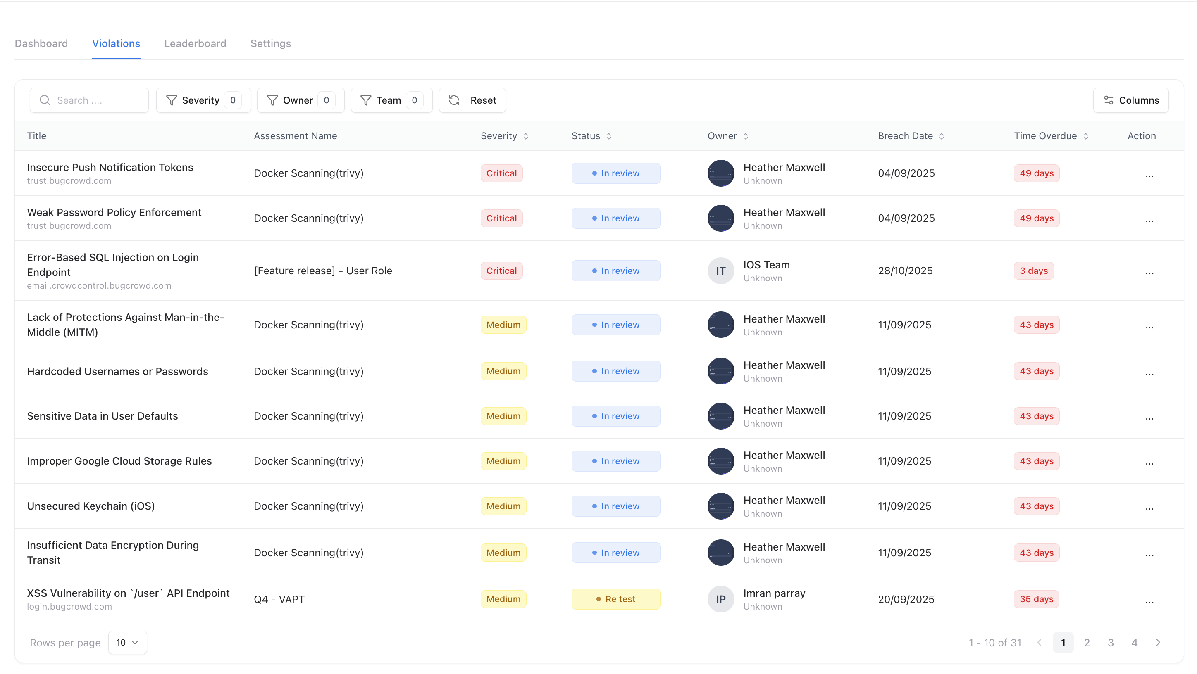The width and height of the screenshot is (1197, 674).
Task: Open the Settings tab
Action: [270, 43]
